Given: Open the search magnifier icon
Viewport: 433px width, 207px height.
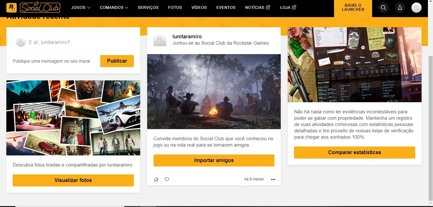Looking at the screenshot, I should [384, 8].
